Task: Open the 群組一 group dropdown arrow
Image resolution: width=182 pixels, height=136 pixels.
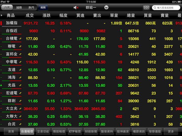Action: point(106,8)
